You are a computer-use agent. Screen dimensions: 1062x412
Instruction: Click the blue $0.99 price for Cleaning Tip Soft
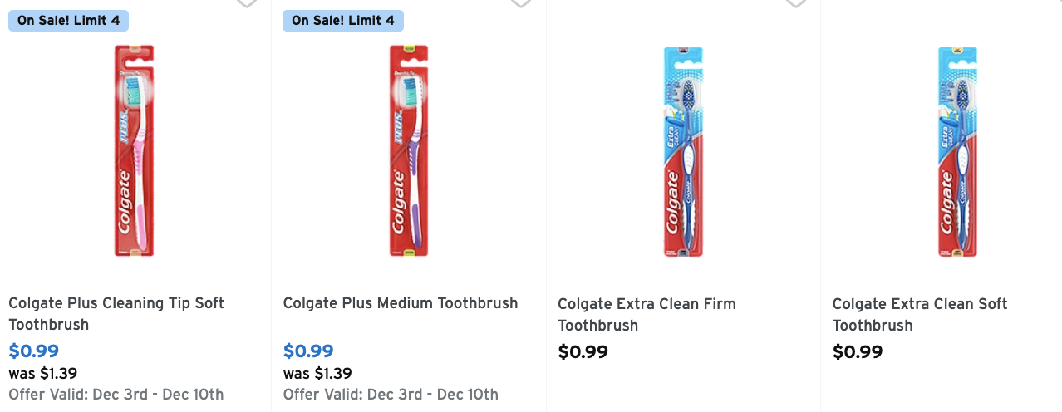pyautogui.click(x=34, y=351)
